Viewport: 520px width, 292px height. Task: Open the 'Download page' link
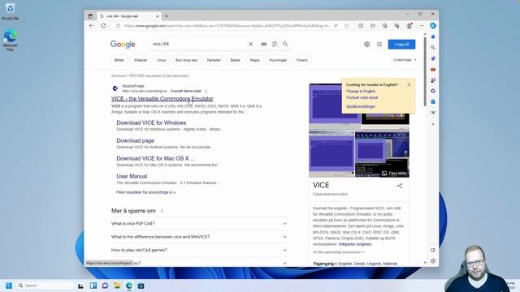click(x=136, y=140)
